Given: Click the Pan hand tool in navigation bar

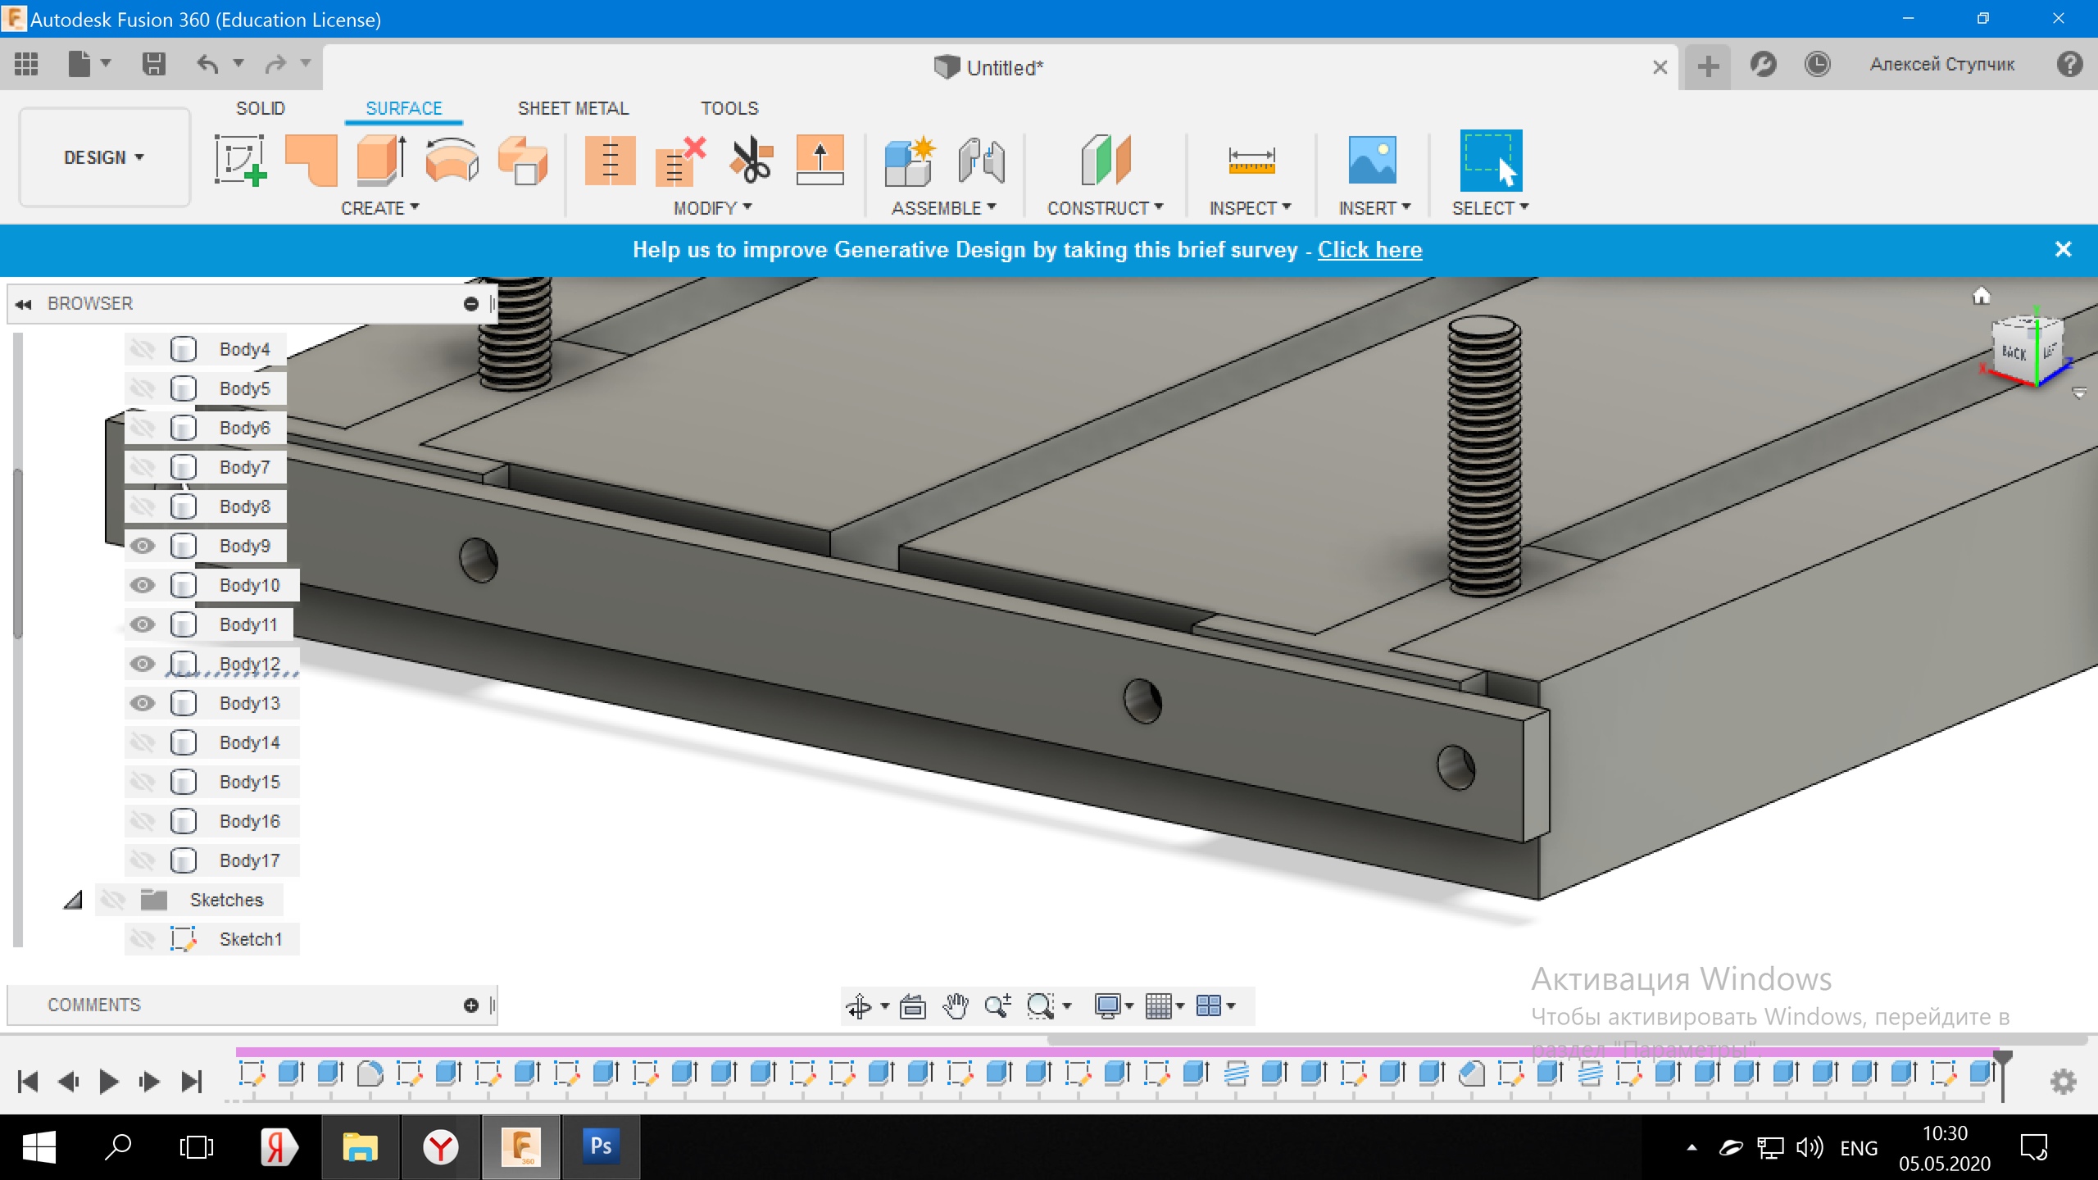Looking at the screenshot, I should (955, 1005).
